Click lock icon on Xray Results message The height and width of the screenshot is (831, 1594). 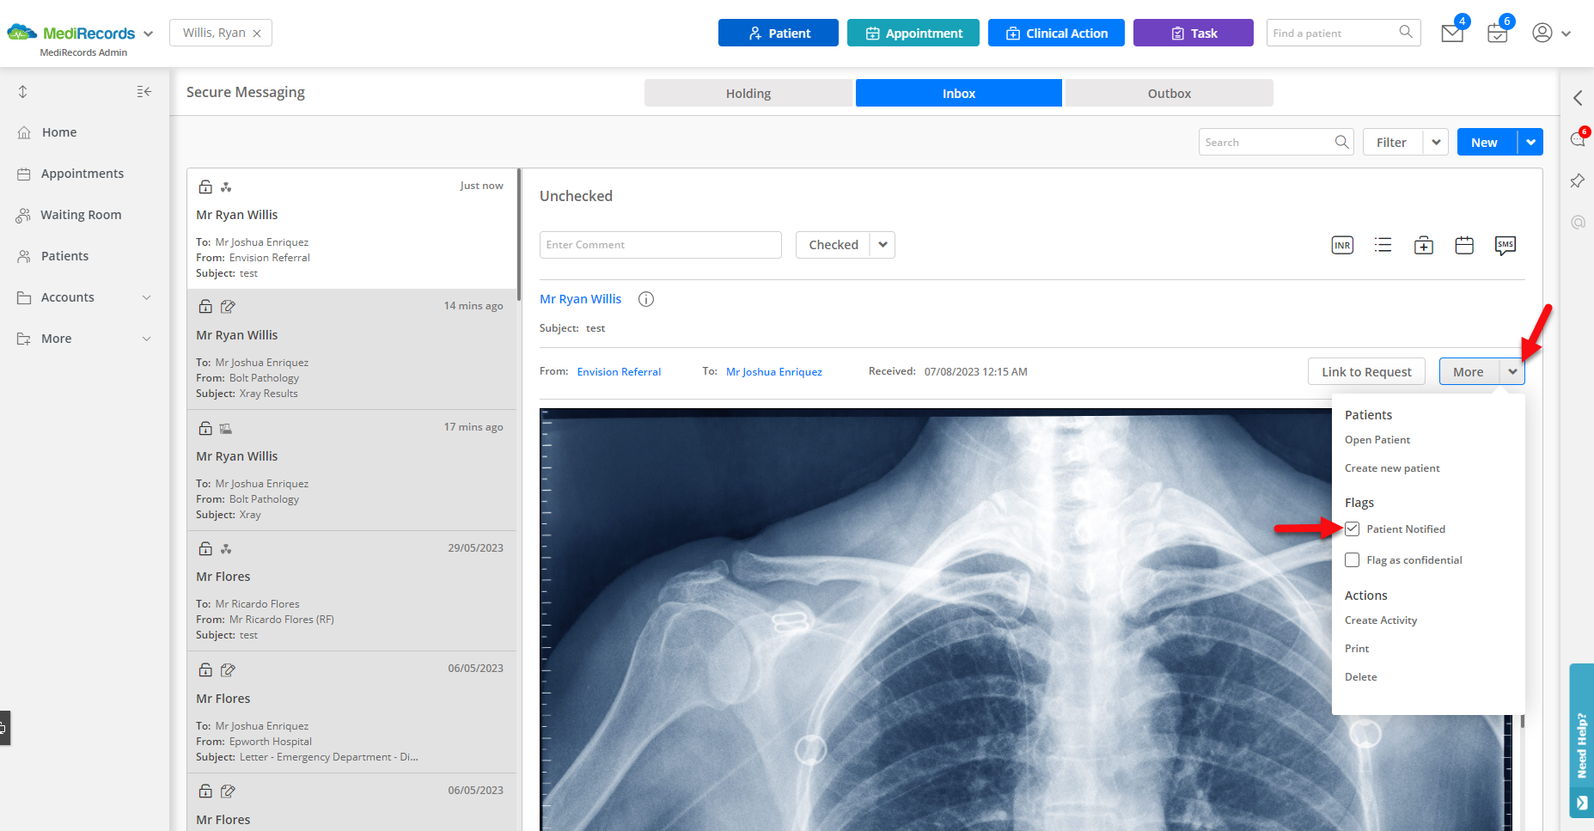click(205, 306)
